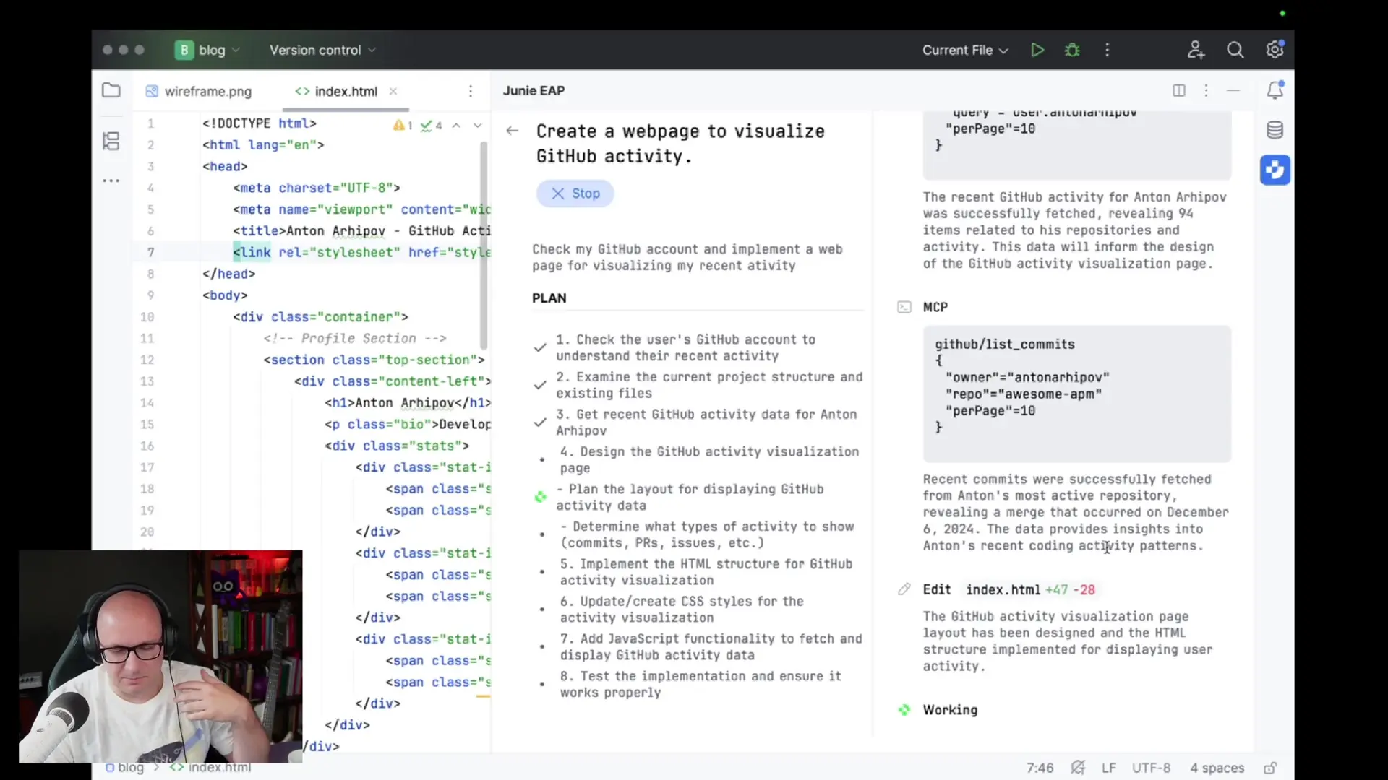This screenshot has width=1388, height=780.
Task: Toggle read-only lock icon in status bar
Action: coord(1270,768)
